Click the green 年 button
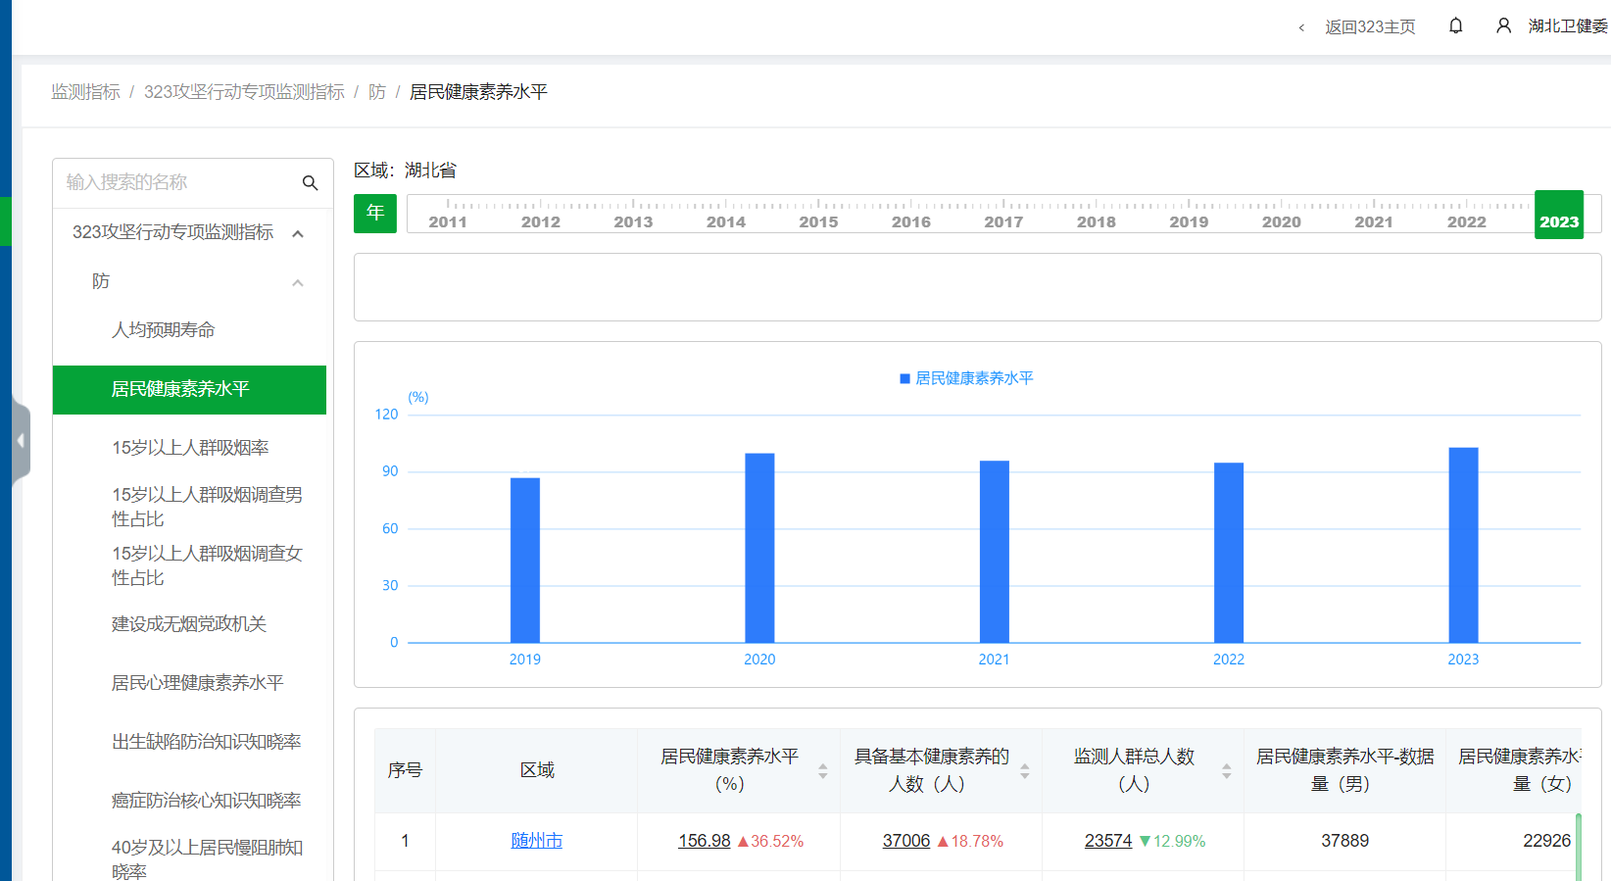The width and height of the screenshot is (1611, 881). (x=375, y=213)
